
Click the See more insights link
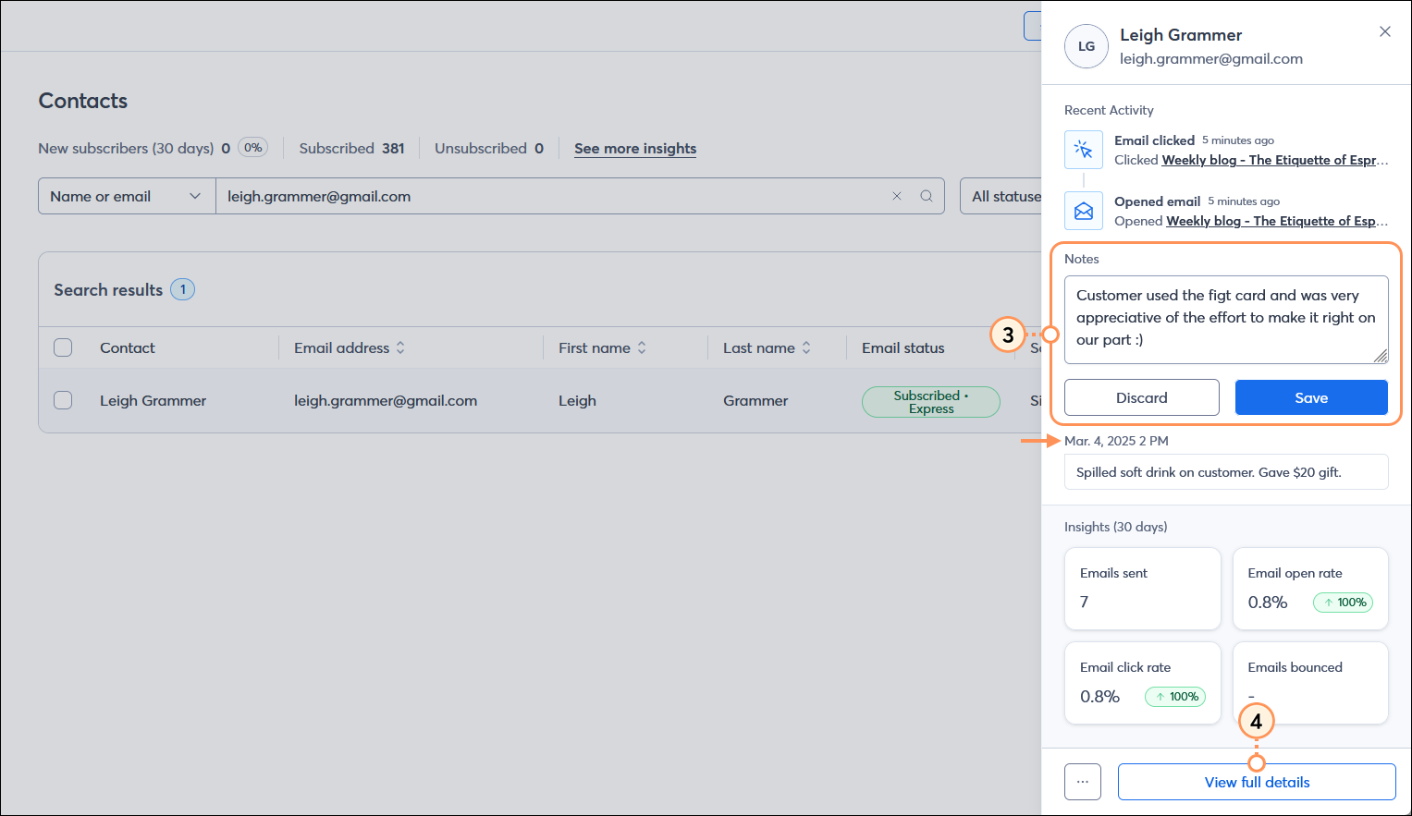pyautogui.click(x=635, y=148)
